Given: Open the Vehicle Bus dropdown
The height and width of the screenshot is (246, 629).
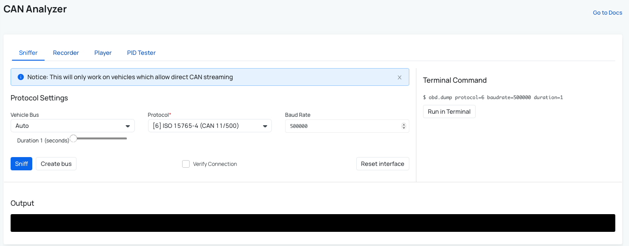Looking at the screenshot, I should (x=72, y=126).
